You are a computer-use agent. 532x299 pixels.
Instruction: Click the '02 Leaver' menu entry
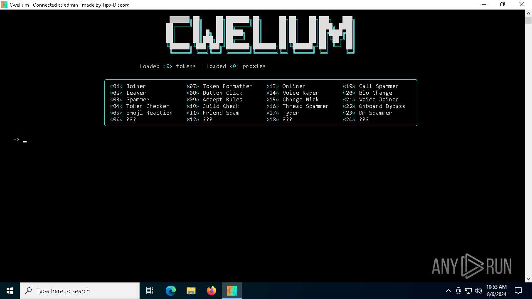(128, 93)
